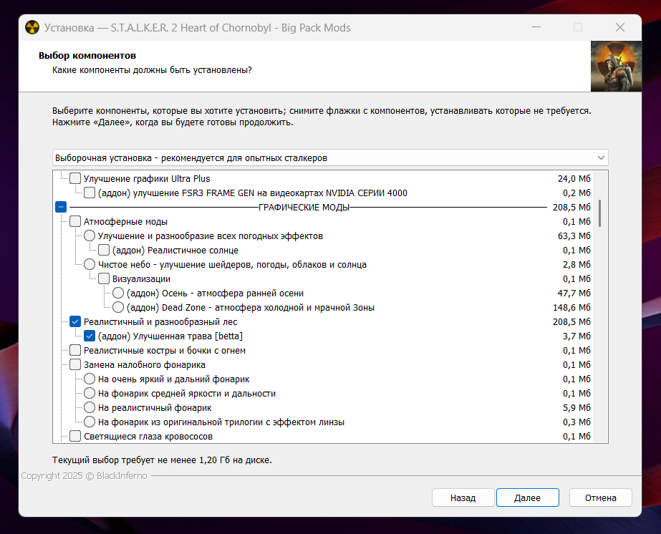This screenshot has height=534, width=661.
Task: Click the «Назад» button
Action: [463, 497]
